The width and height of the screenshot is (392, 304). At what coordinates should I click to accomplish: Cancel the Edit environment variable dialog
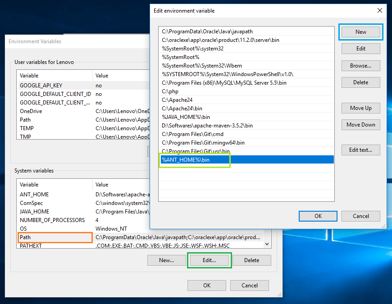pos(360,216)
